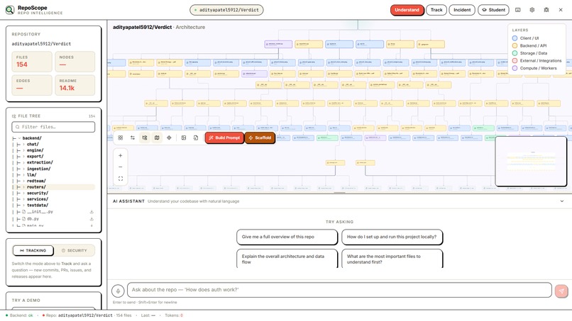The image size is (572, 321).
Task: Expand the security/ folder
Action: [x=23, y=193]
